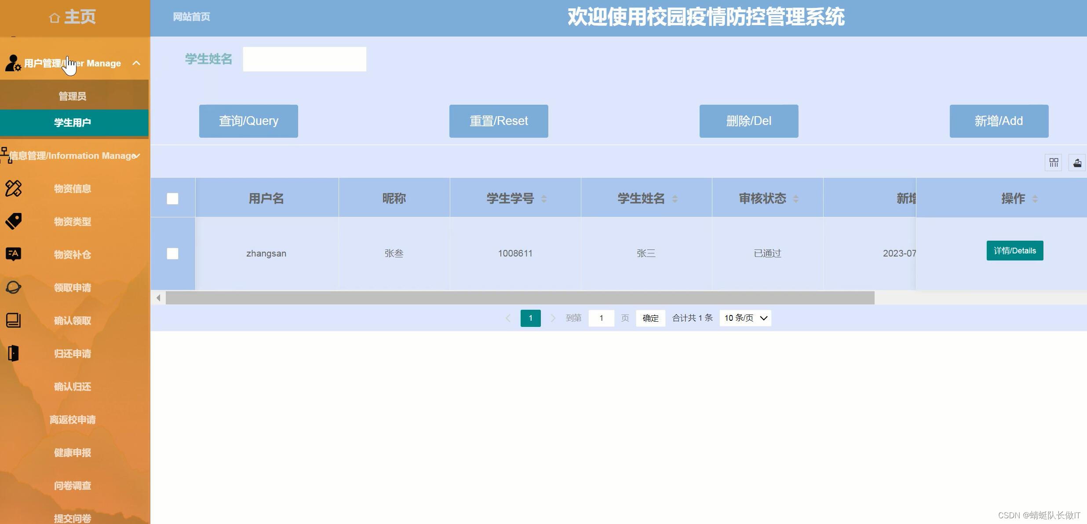Viewport: 1087px width, 524px height.
Task: Click the export table icon
Action: (1077, 163)
